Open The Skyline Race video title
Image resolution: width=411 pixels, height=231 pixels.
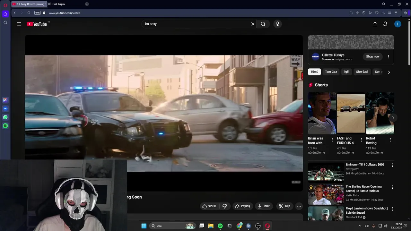(363, 189)
